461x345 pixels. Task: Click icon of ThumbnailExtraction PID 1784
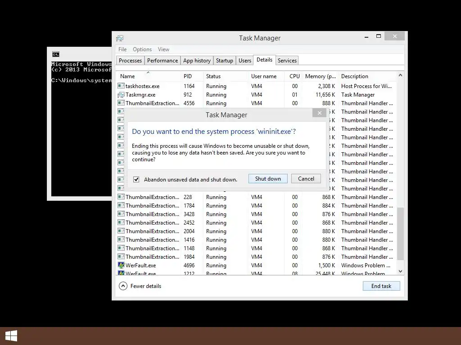(121, 205)
